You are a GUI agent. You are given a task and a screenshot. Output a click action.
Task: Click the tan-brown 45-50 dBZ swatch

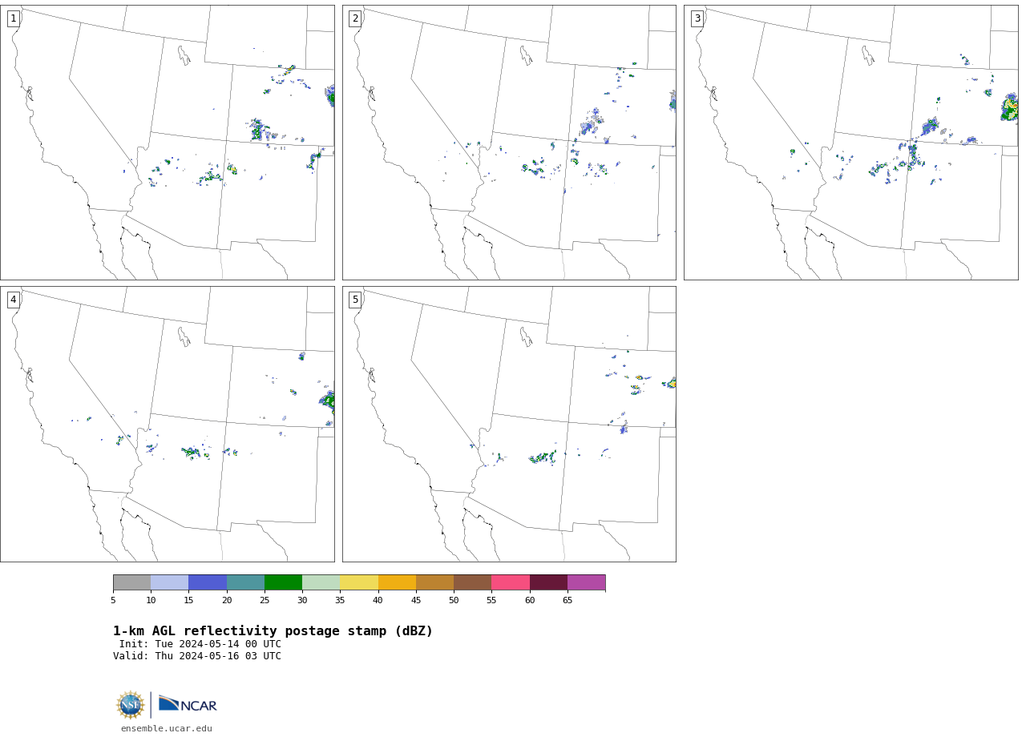[434, 582]
